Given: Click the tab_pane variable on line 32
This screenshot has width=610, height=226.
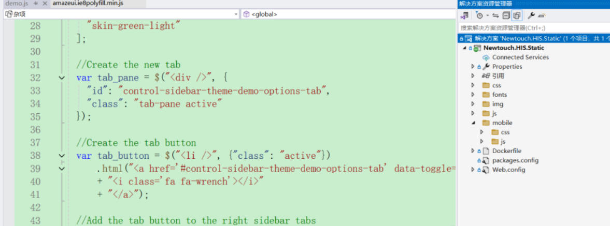Looking at the screenshot, I should click(x=118, y=78).
